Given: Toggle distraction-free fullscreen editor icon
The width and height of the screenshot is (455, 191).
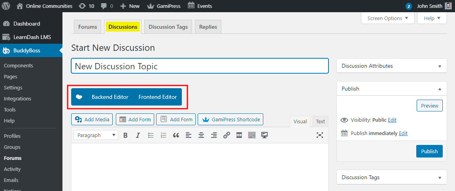Looking at the screenshot, I should click(320, 135).
